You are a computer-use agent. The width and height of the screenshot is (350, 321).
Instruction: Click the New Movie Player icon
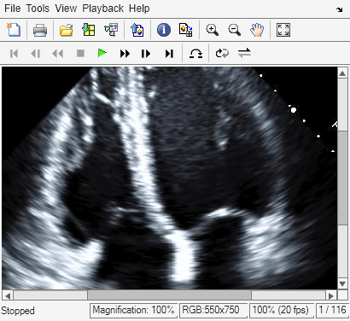pyautogui.click(x=14, y=30)
